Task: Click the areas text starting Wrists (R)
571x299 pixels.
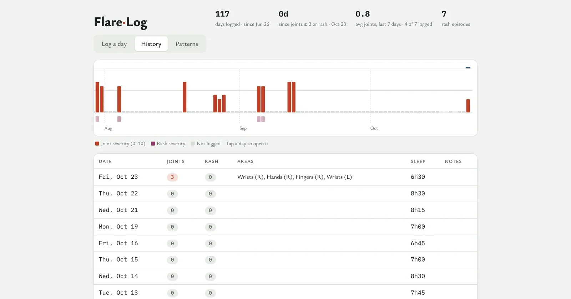Action: (295, 177)
